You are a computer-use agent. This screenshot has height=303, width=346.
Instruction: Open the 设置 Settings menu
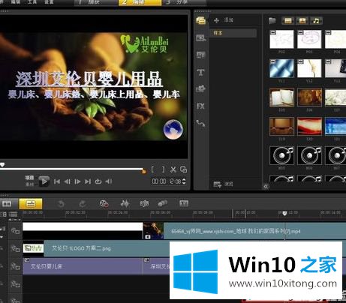pyautogui.click(x=49, y=2)
